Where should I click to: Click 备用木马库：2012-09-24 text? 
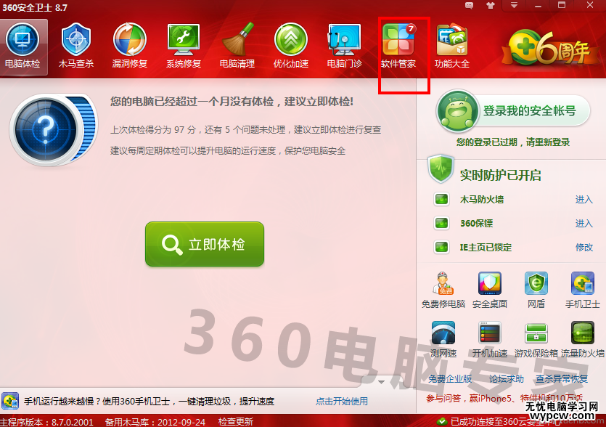coord(155,422)
